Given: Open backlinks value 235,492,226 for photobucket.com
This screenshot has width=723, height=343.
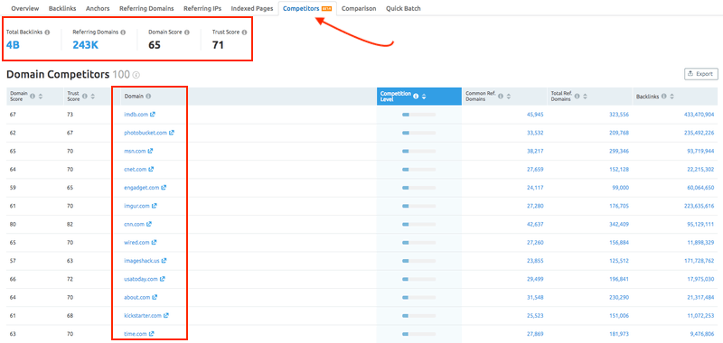Looking at the screenshot, I should tap(699, 133).
